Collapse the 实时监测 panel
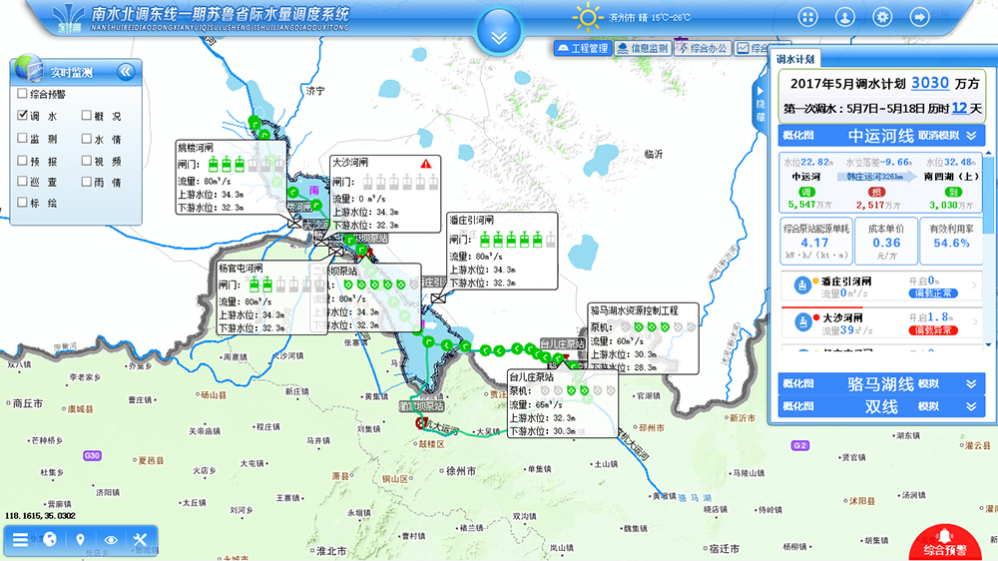The image size is (998, 561). 126,71
